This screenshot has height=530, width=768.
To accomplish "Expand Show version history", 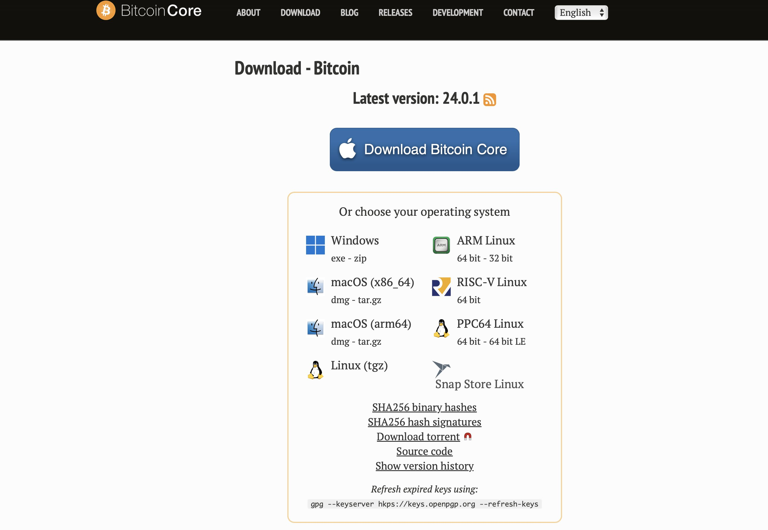I will point(424,466).
